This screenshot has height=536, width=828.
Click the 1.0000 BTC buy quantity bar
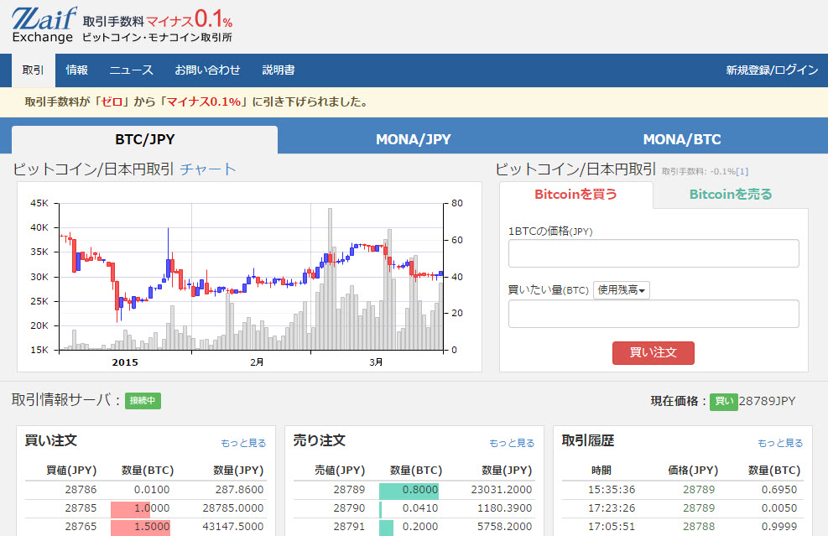[x=140, y=508]
